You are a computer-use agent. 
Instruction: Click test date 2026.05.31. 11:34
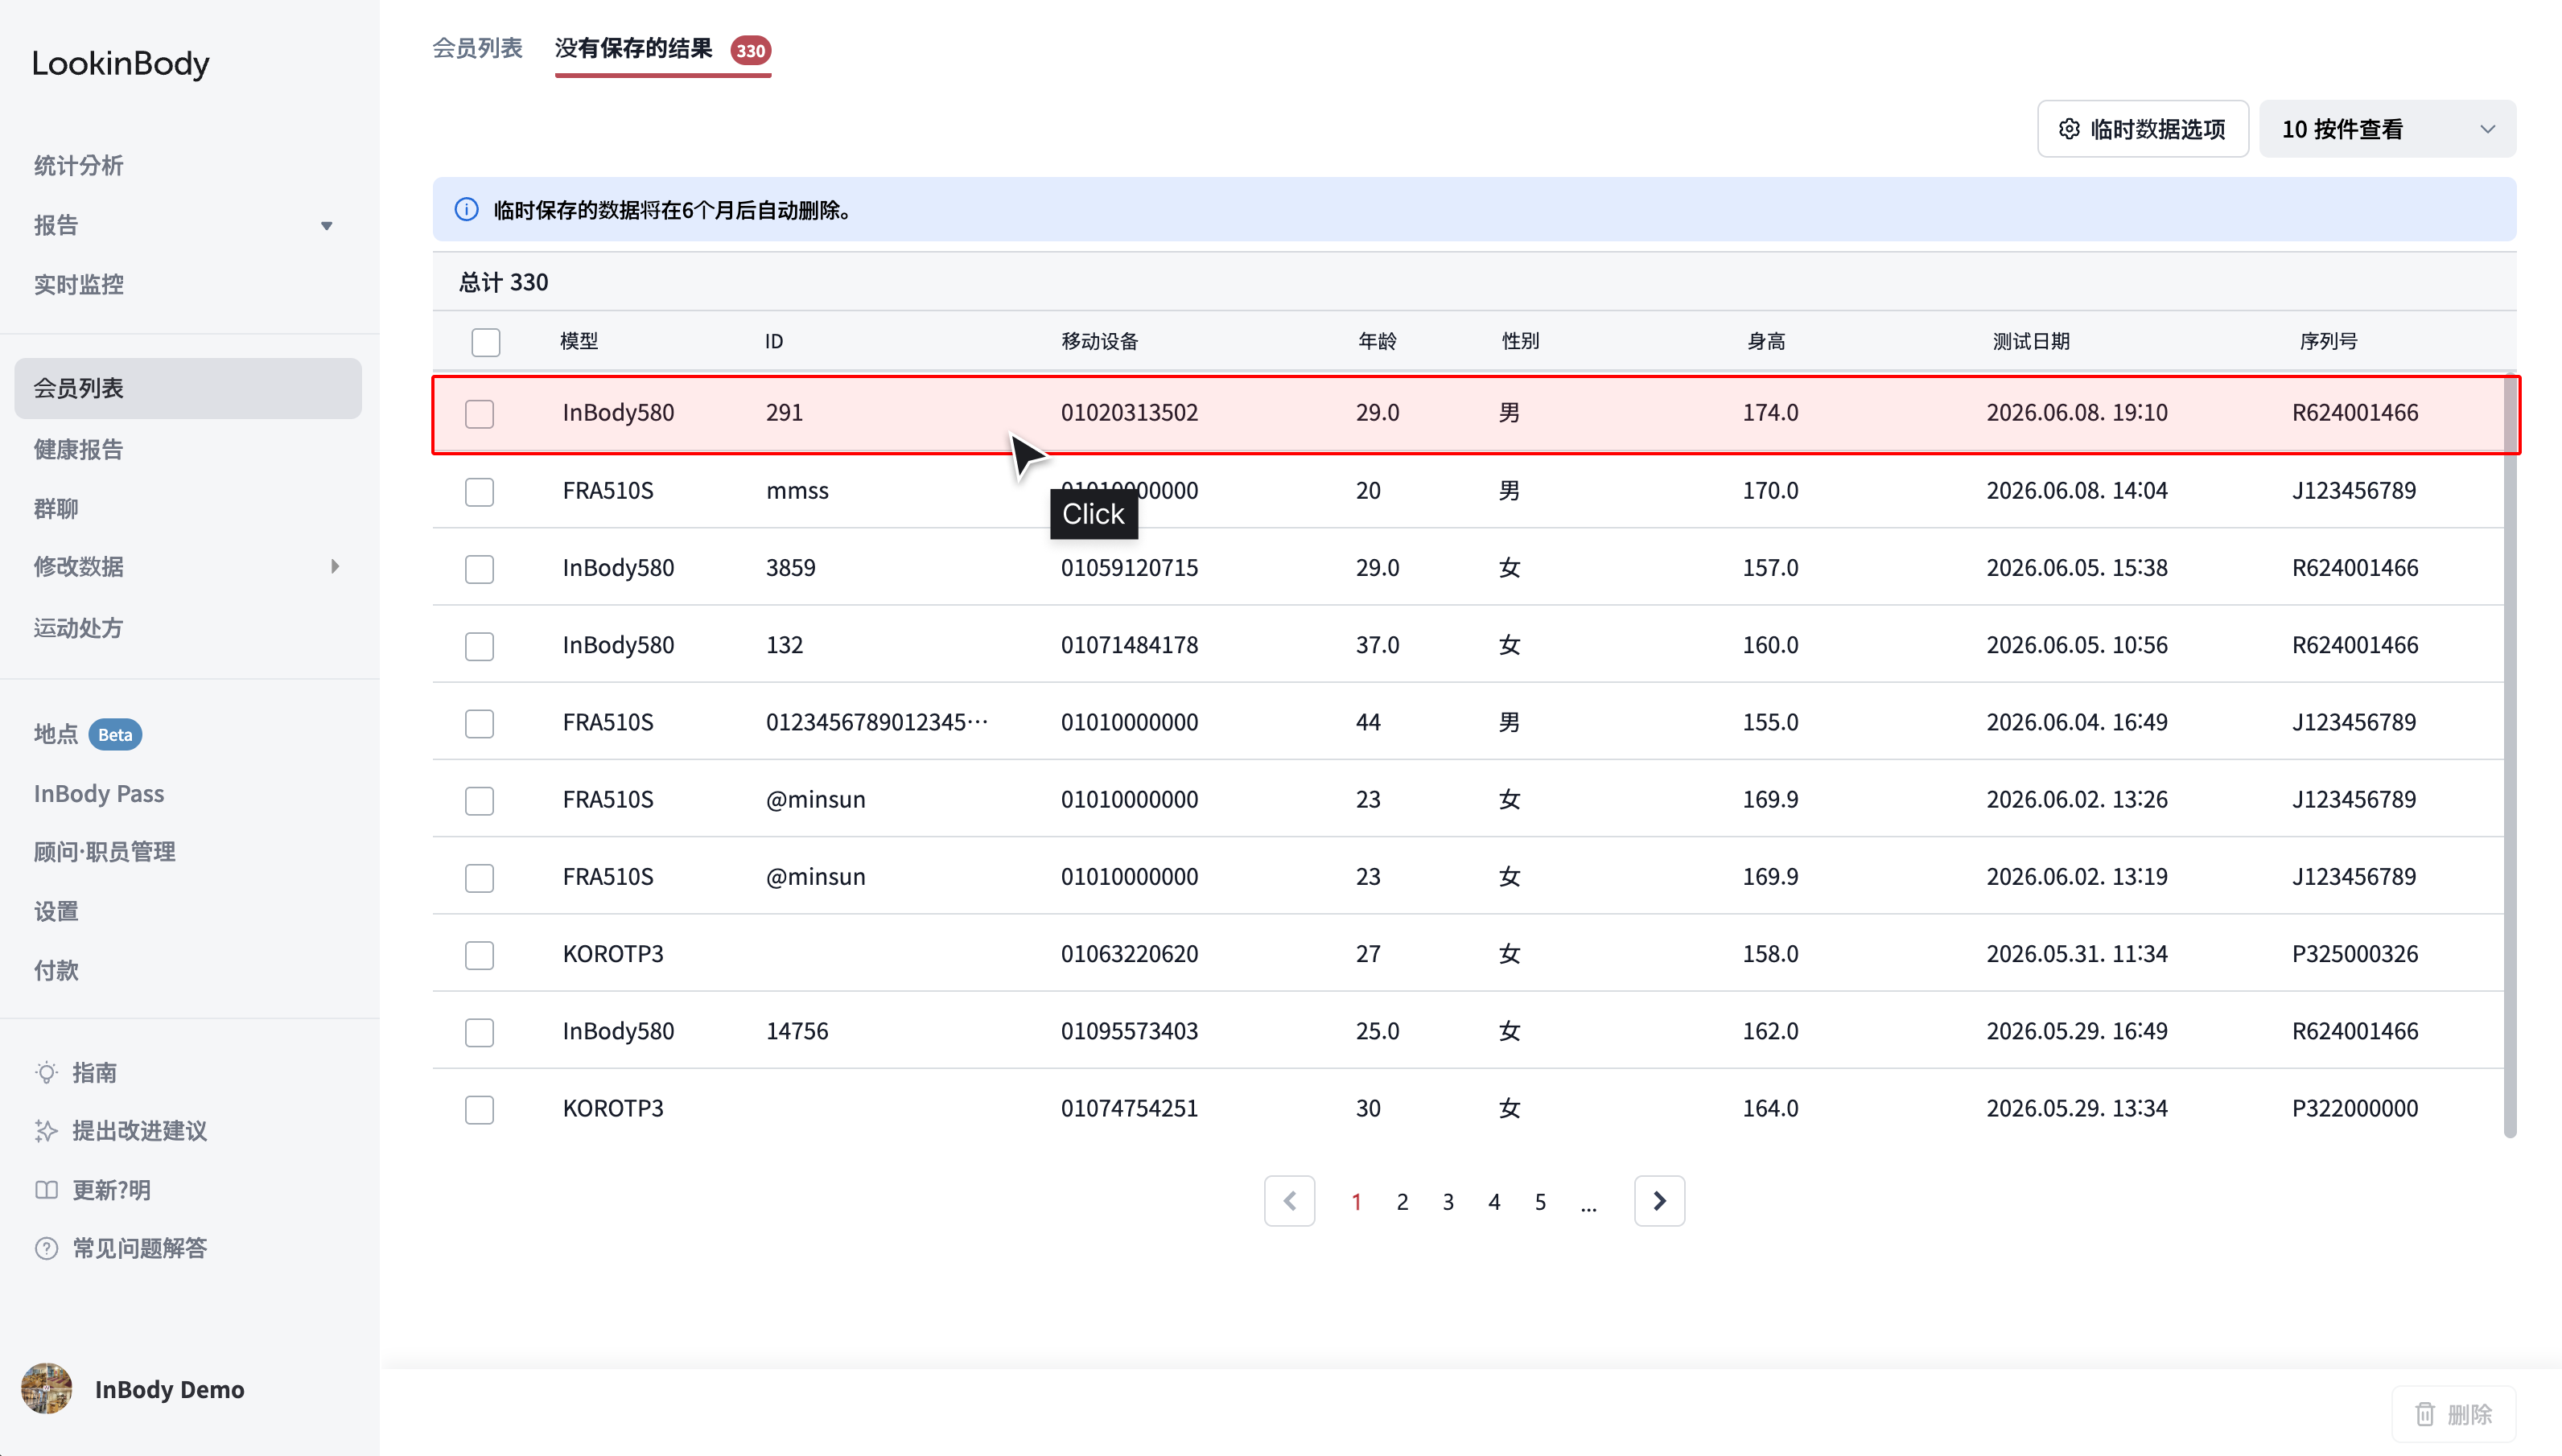(x=2076, y=954)
